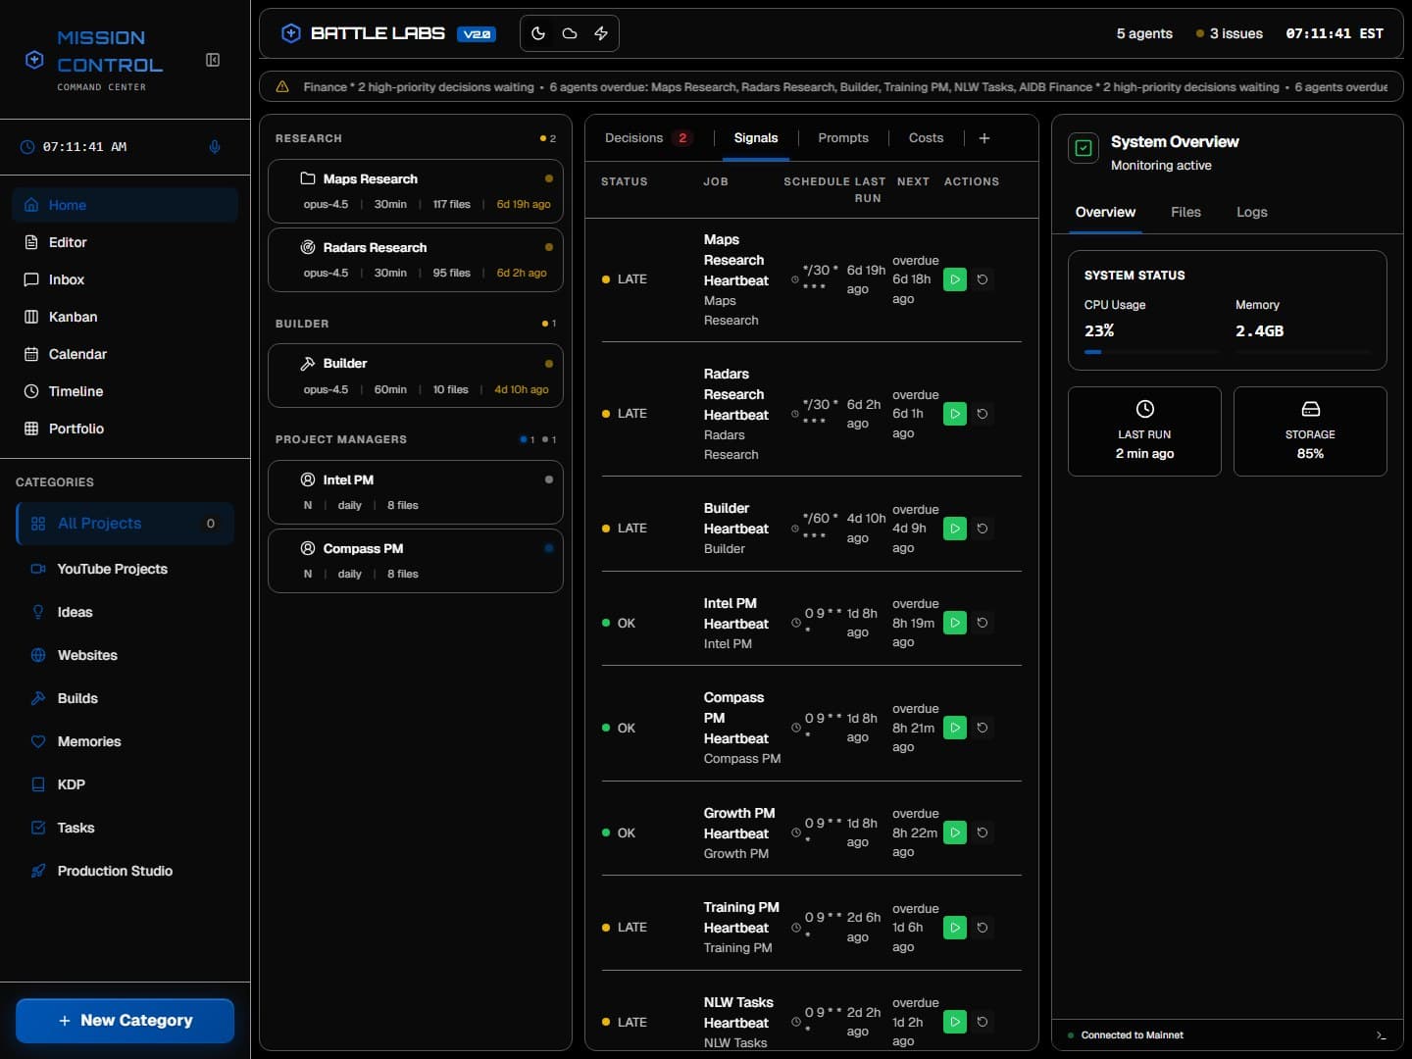Image resolution: width=1412 pixels, height=1059 pixels.
Task: Click the New Category button
Action: point(126,1021)
